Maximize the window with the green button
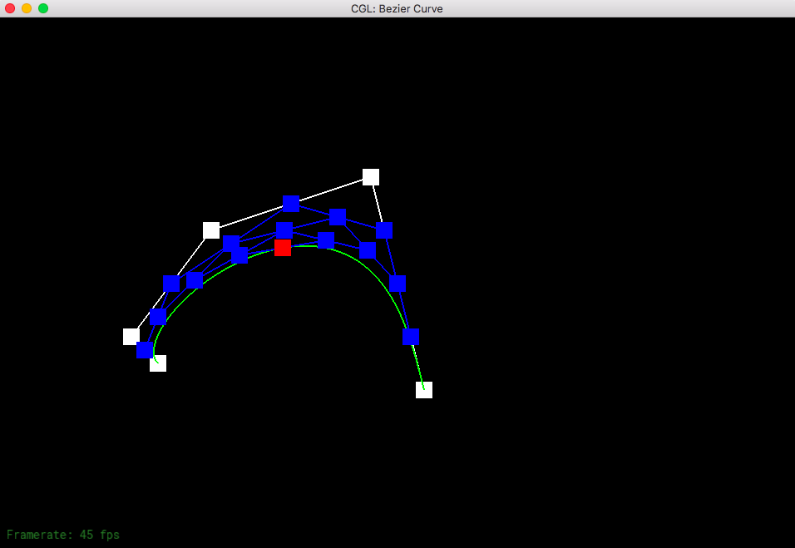The width and height of the screenshot is (795, 548). (x=43, y=8)
